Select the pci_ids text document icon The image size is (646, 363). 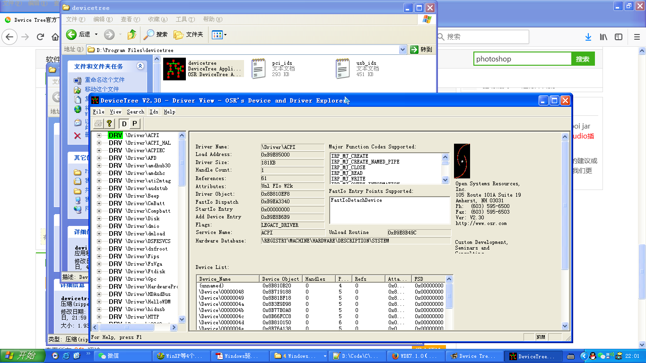tap(259, 69)
